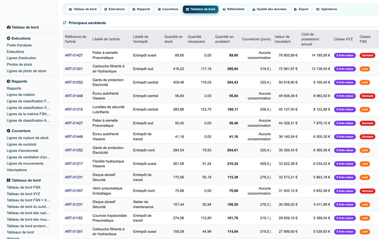Click Classe XYZ column header
The image size is (386, 239).
tap(344, 39)
